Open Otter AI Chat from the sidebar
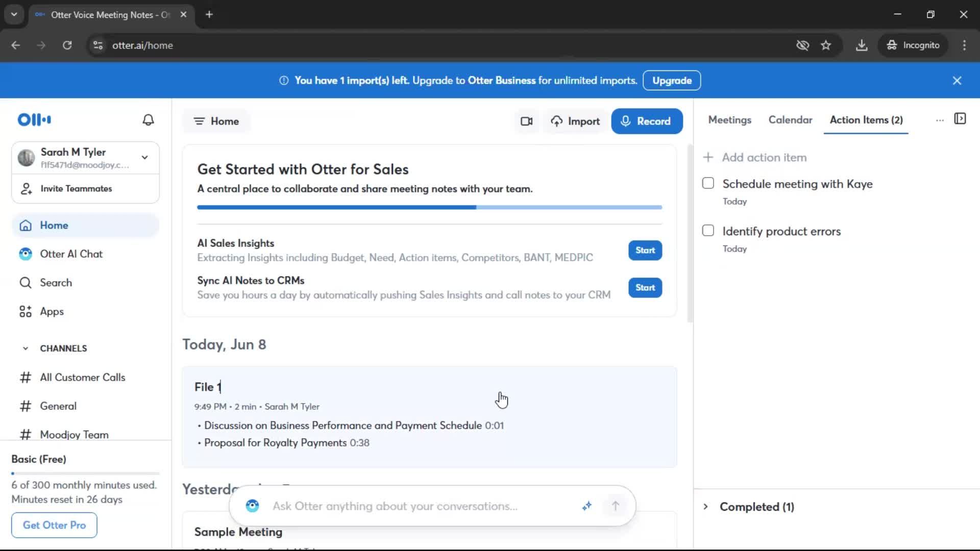Image resolution: width=980 pixels, height=551 pixels. click(85, 254)
